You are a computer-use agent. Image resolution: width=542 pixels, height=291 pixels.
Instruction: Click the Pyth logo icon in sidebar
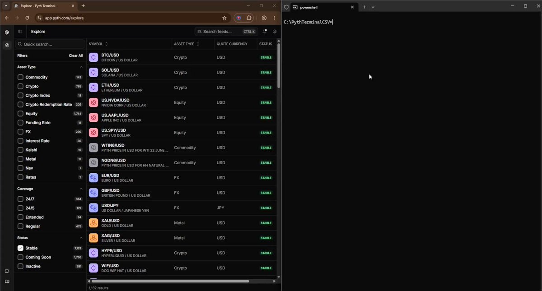point(7,32)
